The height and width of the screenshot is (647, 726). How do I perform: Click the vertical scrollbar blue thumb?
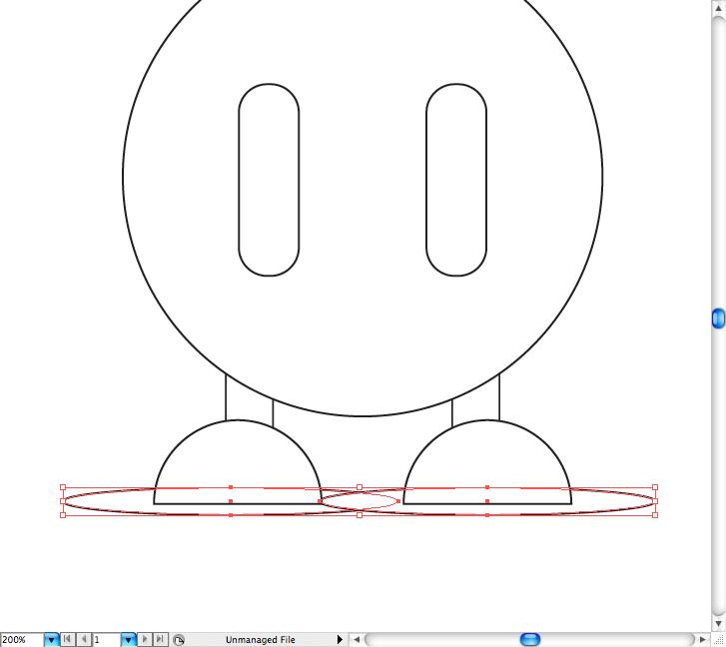coord(718,319)
